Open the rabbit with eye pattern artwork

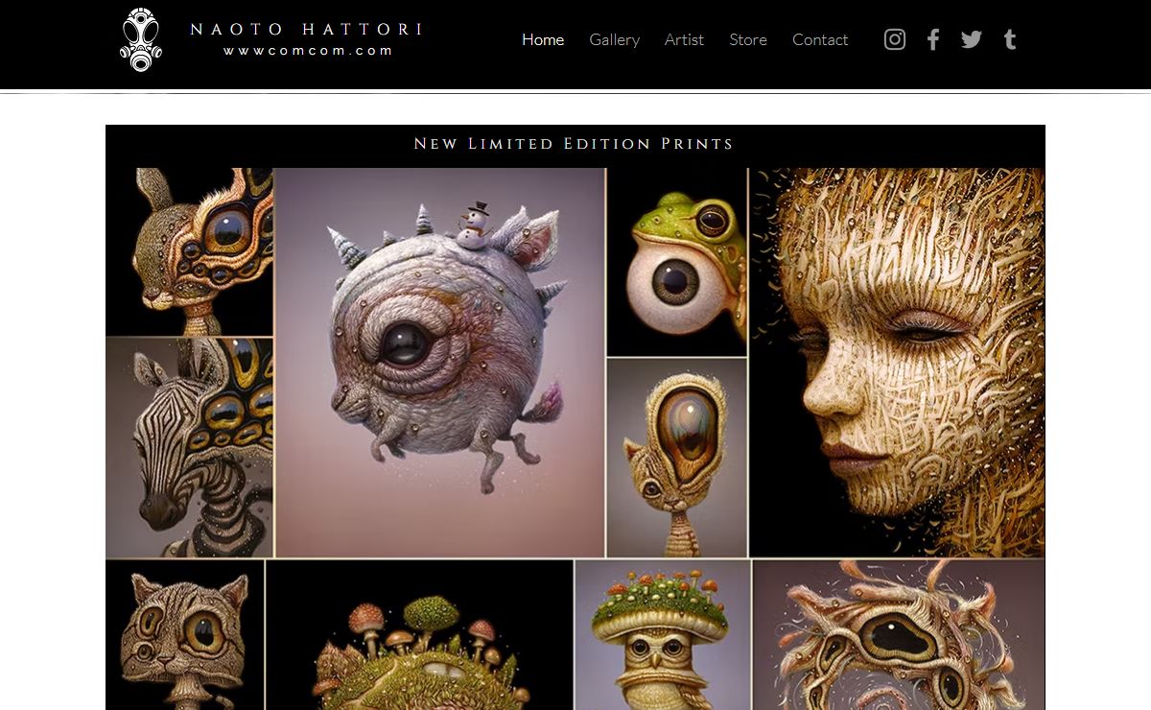(x=190, y=252)
